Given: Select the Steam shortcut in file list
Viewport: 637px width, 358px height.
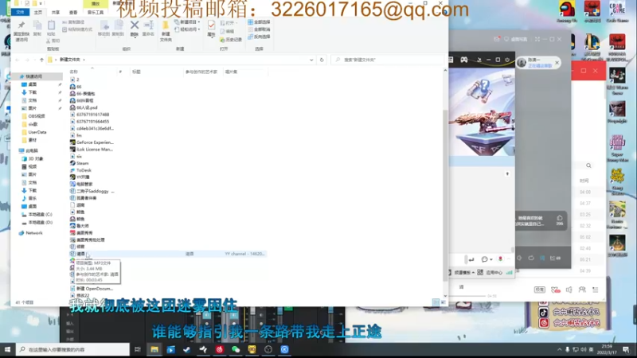Looking at the screenshot, I should pos(79,163).
